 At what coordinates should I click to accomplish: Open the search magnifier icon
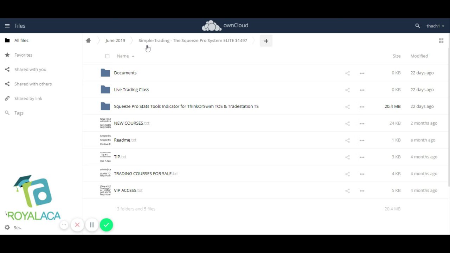417,26
